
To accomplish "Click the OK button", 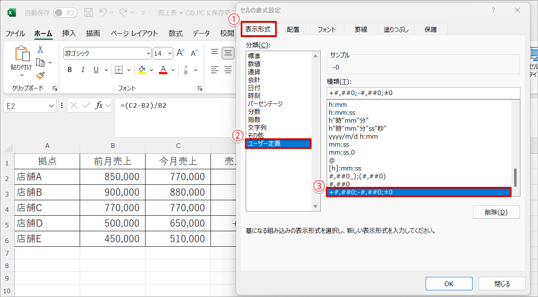I will click(x=449, y=284).
